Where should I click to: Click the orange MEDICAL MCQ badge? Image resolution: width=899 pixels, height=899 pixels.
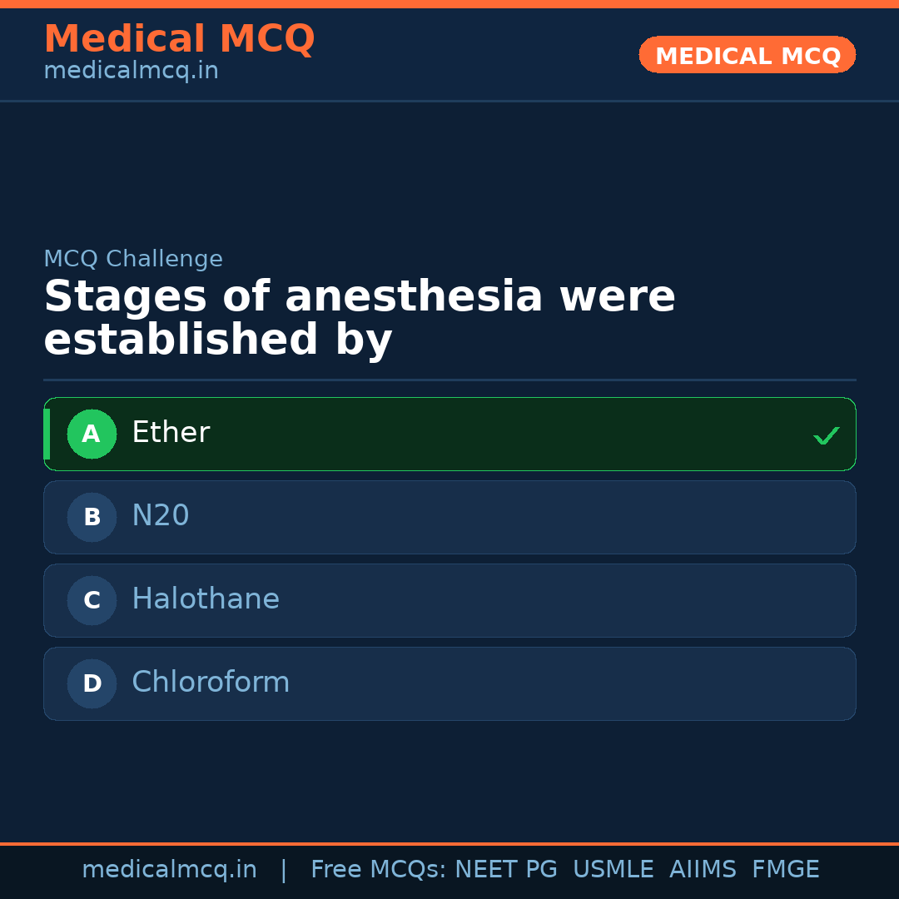pos(747,55)
